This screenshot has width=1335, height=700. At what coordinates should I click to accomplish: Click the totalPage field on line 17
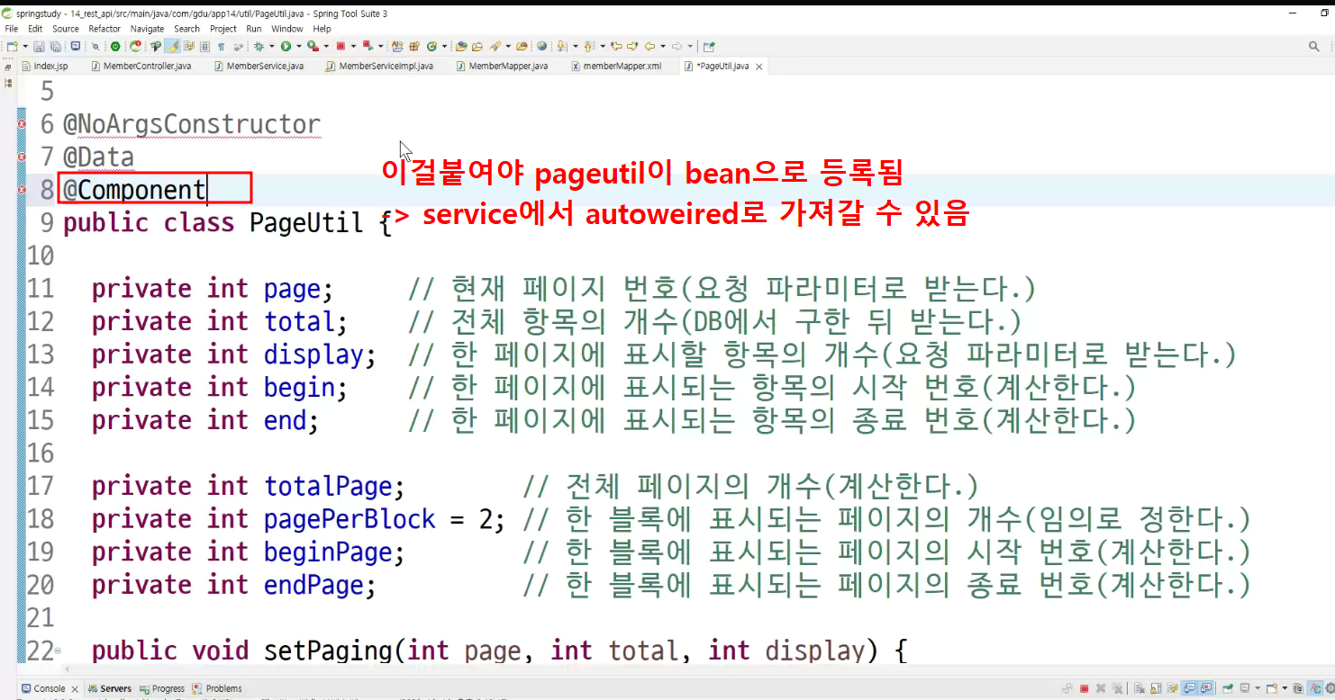coord(328,487)
